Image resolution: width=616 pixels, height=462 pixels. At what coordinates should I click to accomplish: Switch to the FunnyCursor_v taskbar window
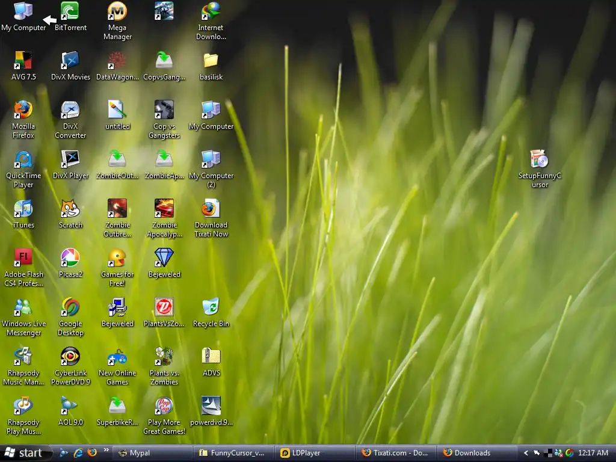[x=234, y=453]
